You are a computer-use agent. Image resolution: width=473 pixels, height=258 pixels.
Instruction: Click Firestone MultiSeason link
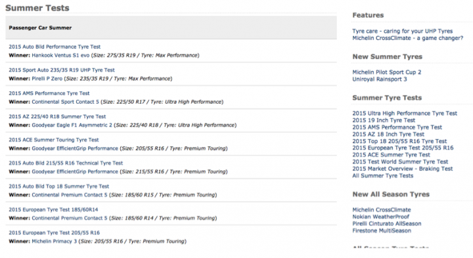[x=382, y=230]
